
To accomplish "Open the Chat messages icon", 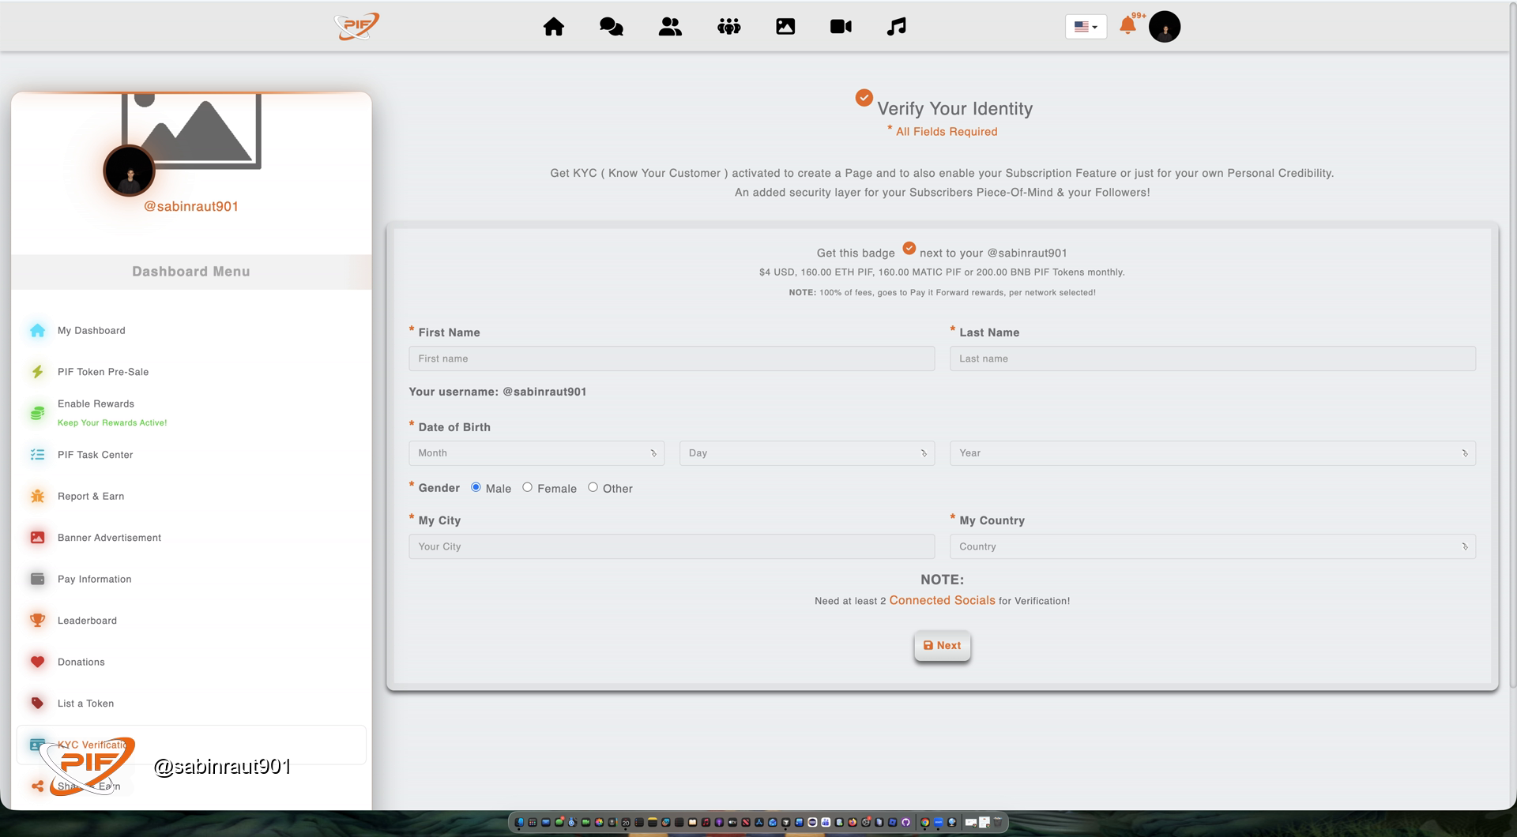I will [x=610, y=26].
